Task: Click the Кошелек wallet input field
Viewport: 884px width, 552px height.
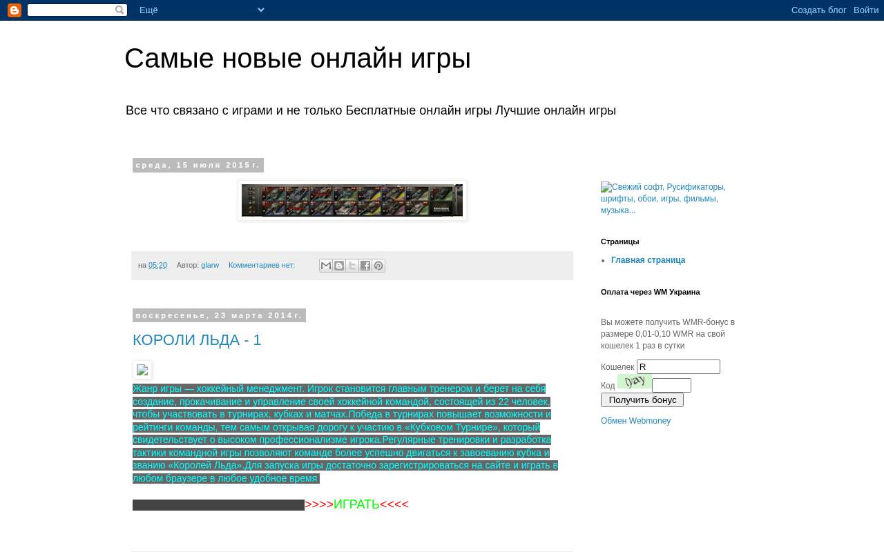Action: 678,367
